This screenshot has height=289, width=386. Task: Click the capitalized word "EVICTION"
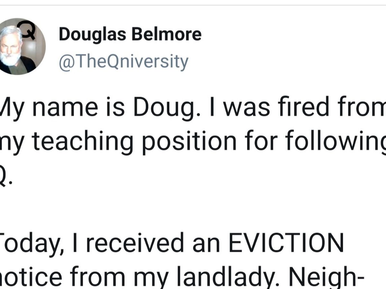click(x=286, y=243)
